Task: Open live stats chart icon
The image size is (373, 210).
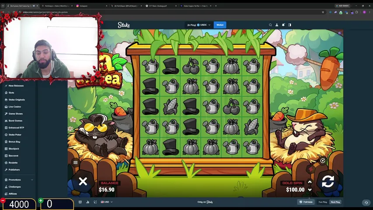Action: (x=87, y=202)
